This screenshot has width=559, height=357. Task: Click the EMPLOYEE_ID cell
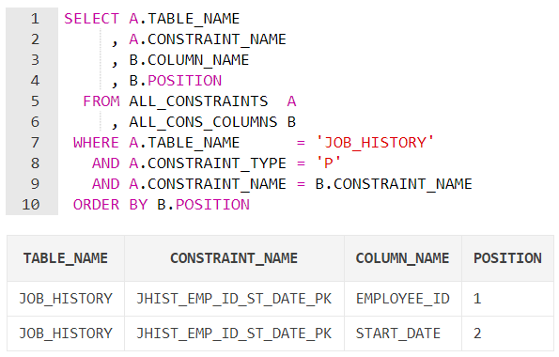coord(402,299)
